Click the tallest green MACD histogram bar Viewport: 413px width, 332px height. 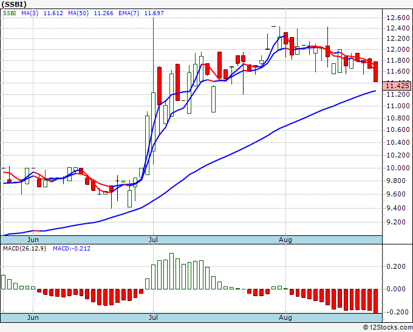171,271
